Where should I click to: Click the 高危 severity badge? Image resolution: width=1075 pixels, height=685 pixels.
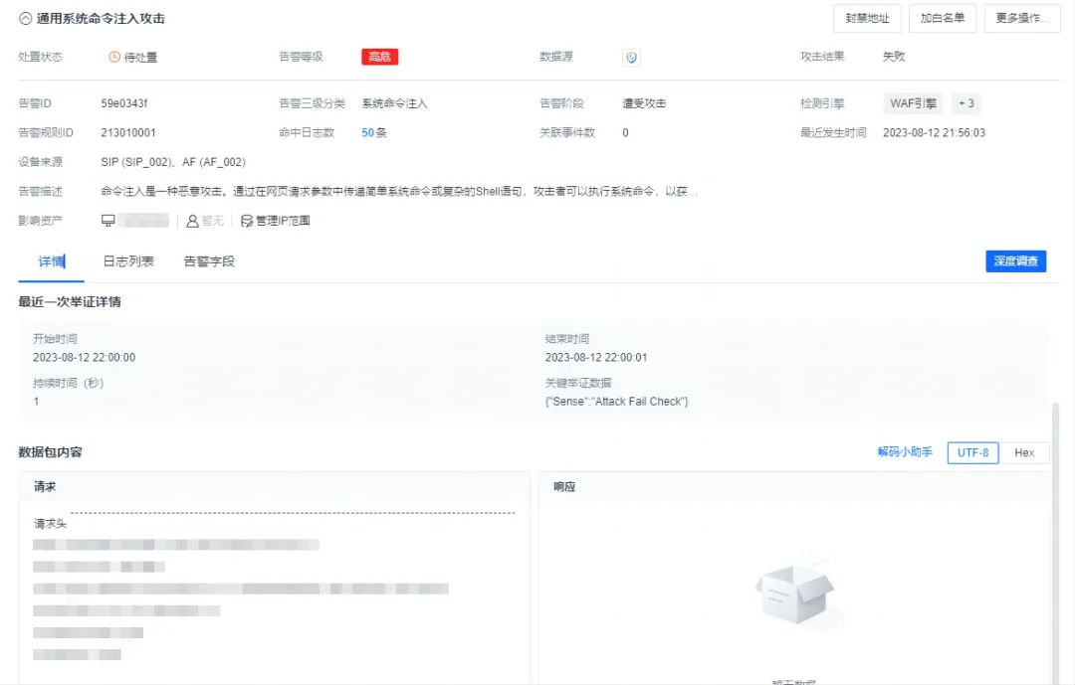[380, 57]
